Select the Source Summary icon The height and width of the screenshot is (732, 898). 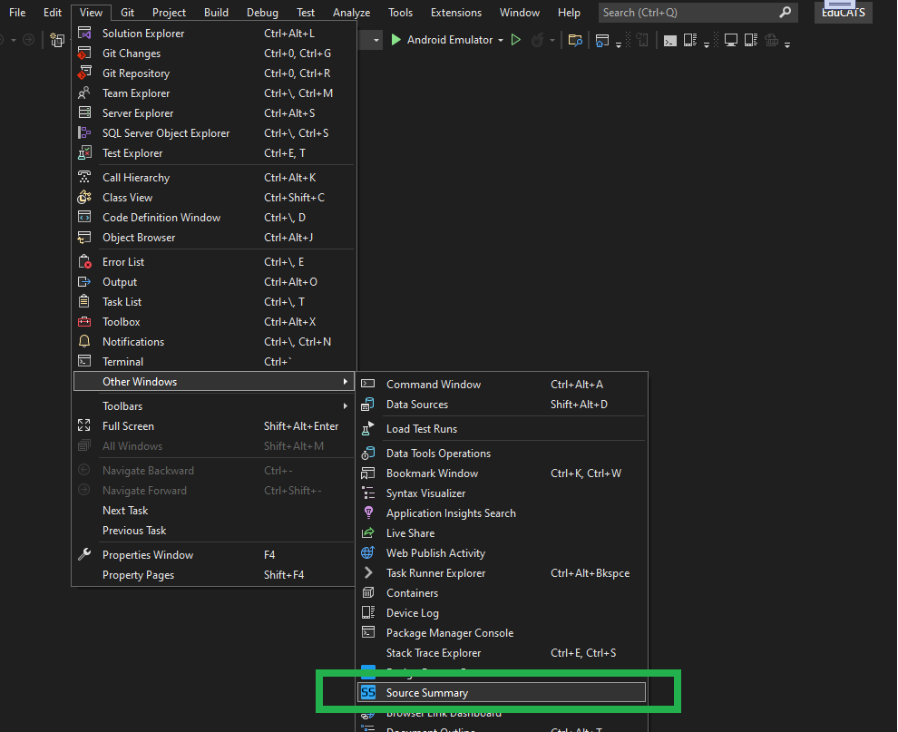pyautogui.click(x=368, y=692)
